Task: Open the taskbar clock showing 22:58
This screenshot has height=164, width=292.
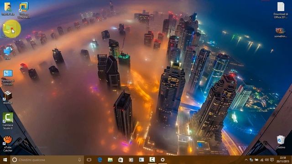Action: [283, 160]
